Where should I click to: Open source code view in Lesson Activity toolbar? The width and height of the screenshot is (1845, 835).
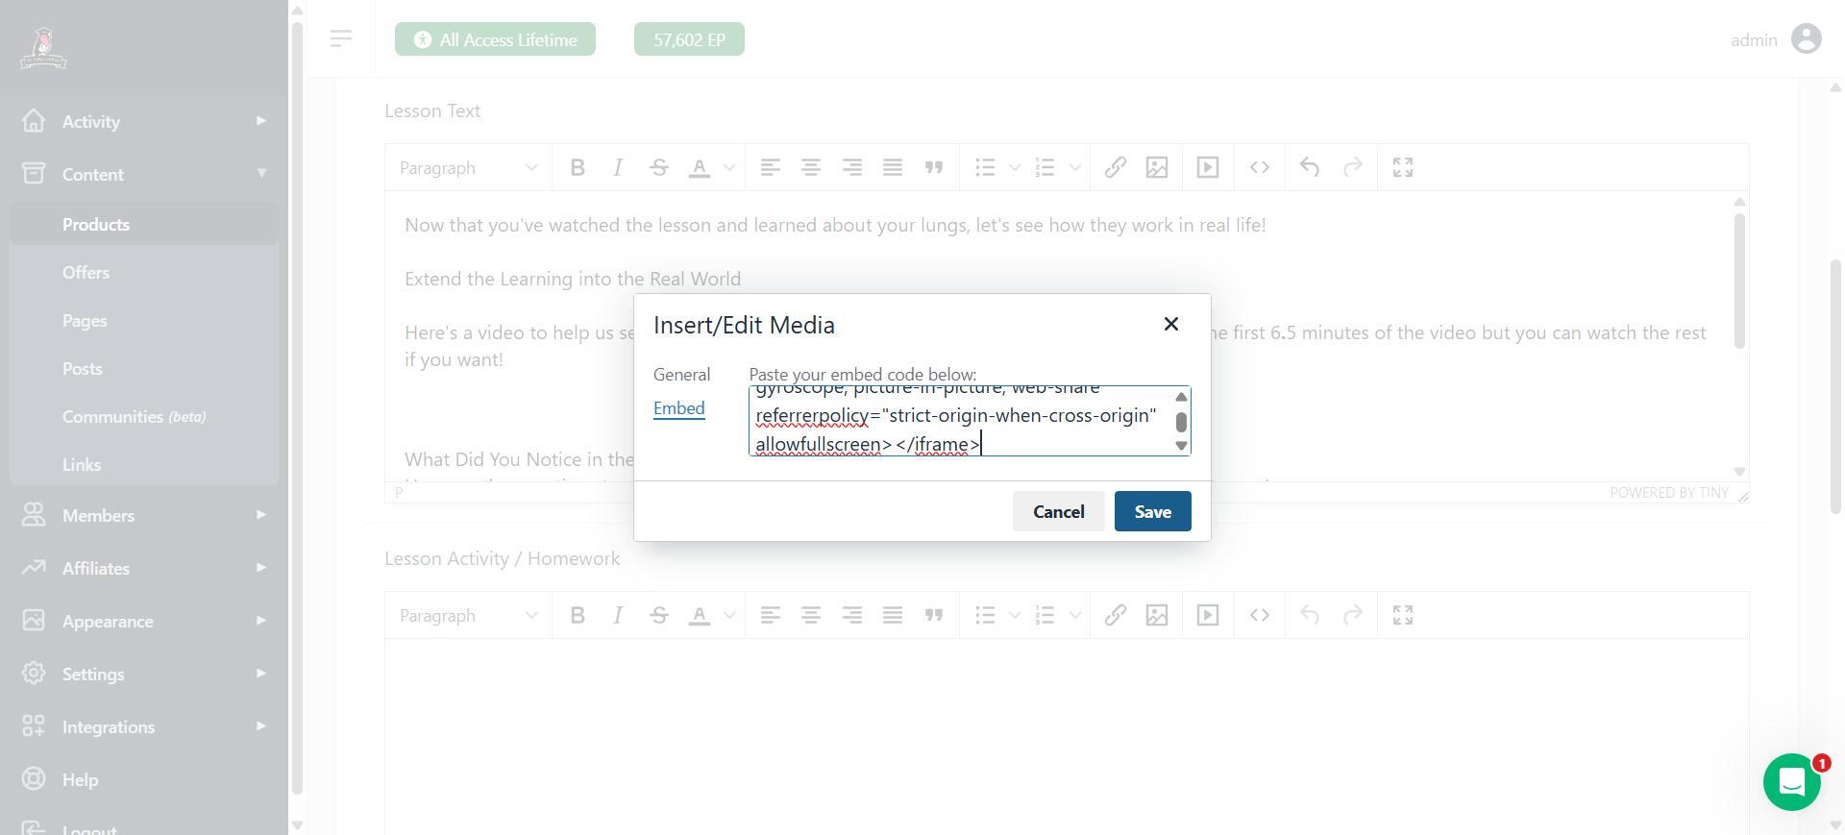pos(1260,615)
